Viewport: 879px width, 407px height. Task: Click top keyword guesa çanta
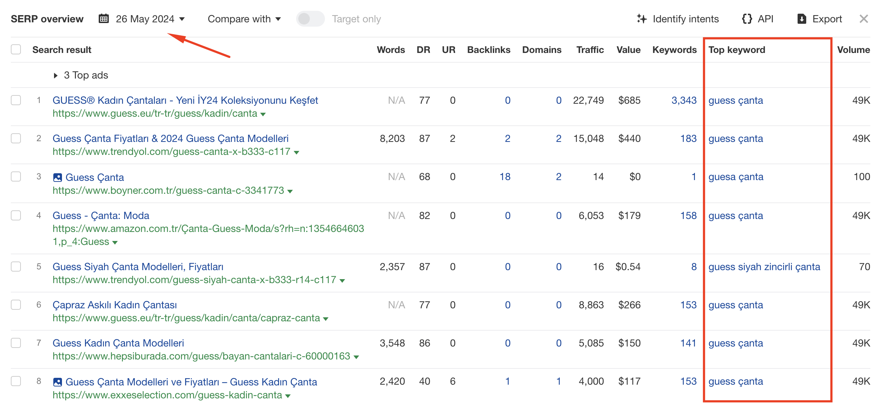(736, 177)
